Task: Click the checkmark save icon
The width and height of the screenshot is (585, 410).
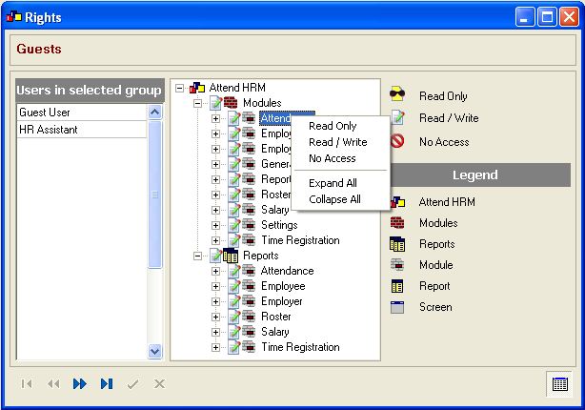Action: [132, 384]
